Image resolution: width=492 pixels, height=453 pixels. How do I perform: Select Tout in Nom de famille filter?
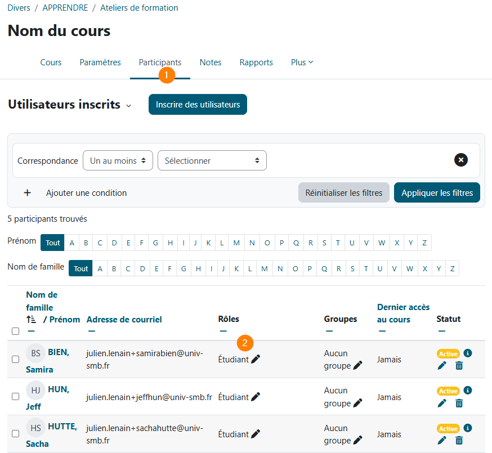(x=80, y=268)
